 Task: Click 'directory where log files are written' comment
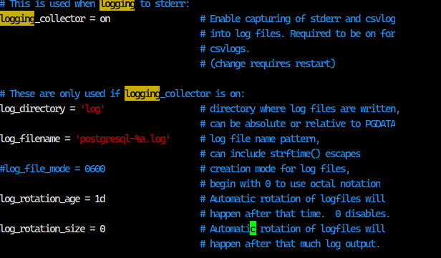pos(305,109)
